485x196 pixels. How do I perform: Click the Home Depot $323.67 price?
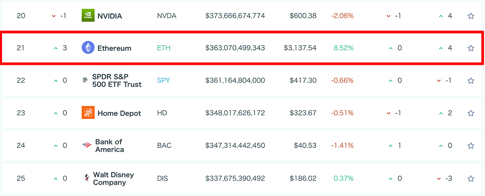[x=303, y=113]
